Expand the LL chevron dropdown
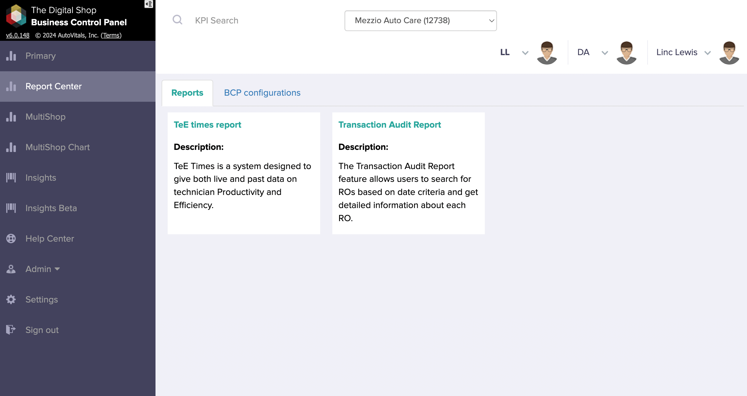Screen dimensions: 747x396 click(525, 53)
